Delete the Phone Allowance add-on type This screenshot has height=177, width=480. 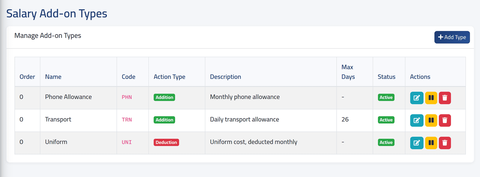(445, 98)
